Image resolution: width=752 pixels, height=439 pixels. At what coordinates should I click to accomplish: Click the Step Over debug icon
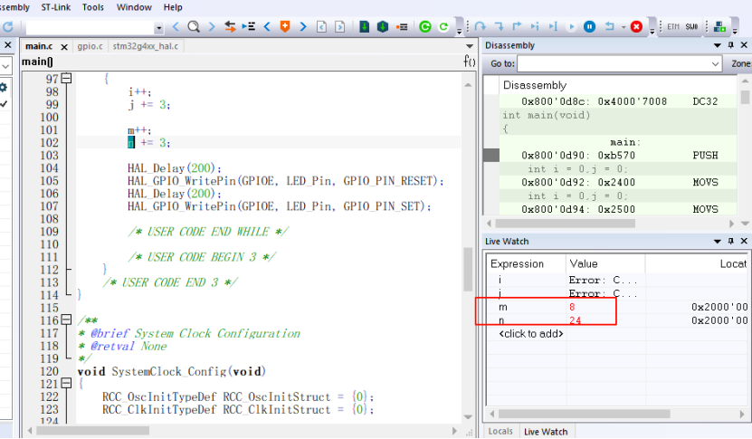tap(481, 26)
